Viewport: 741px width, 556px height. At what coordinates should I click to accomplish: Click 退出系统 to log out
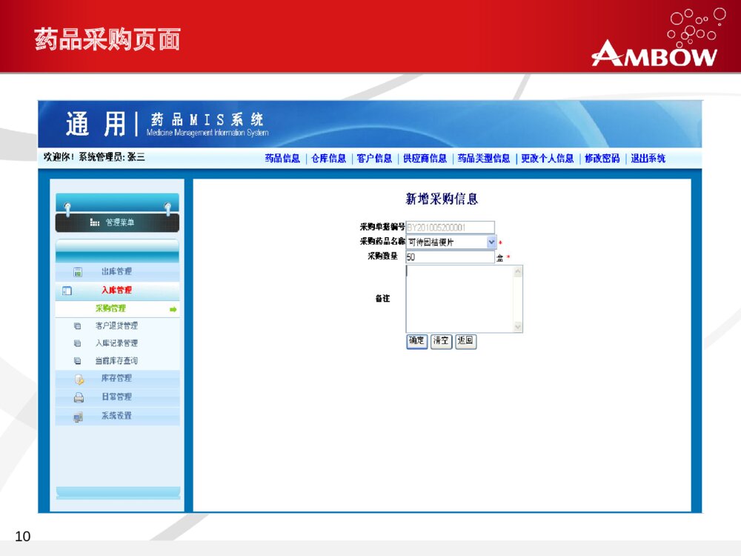[648, 159]
